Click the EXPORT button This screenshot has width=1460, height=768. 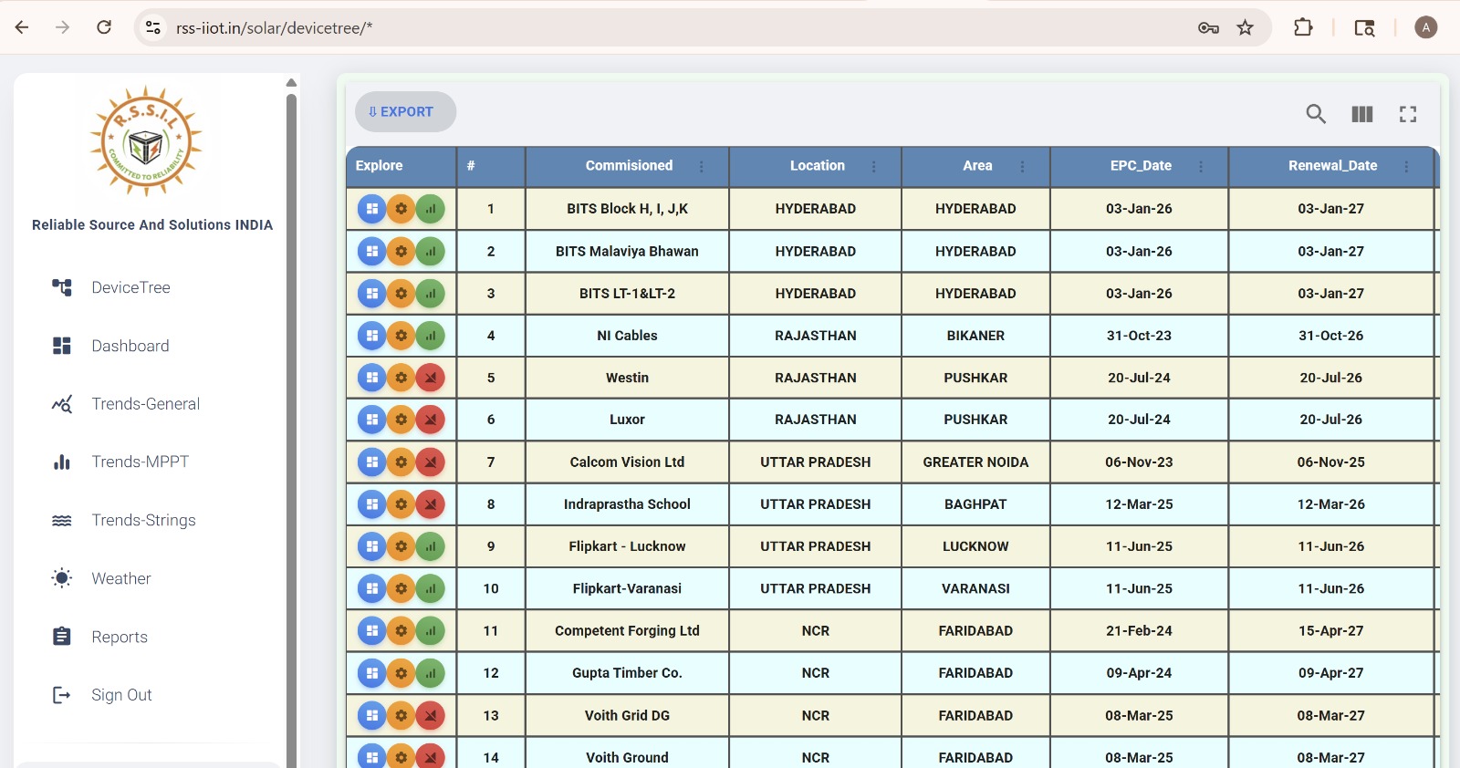405,111
